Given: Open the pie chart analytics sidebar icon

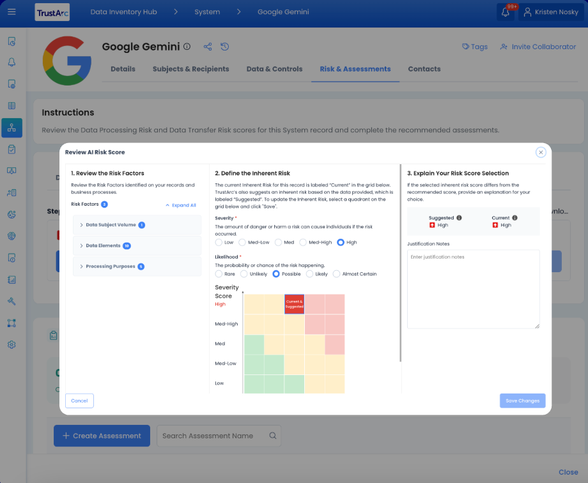Looking at the screenshot, I should tap(12, 214).
